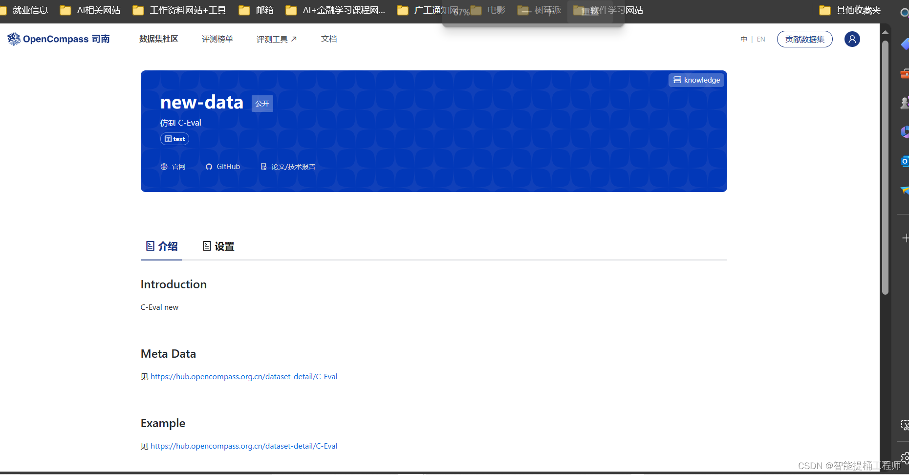Image resolution: width=909 pixels, height=475 pixels.
Task: Switch interface language to EN
Action: pyautogui.click(x=761, y=39)
